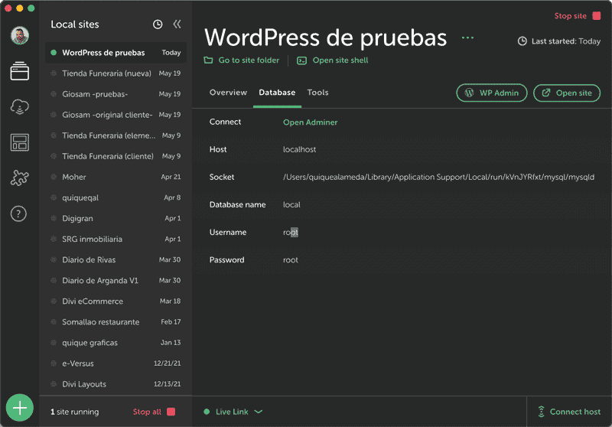Open the Help question mark icon
The width and height of the screenshot is (612, 427).
point(18,213)
